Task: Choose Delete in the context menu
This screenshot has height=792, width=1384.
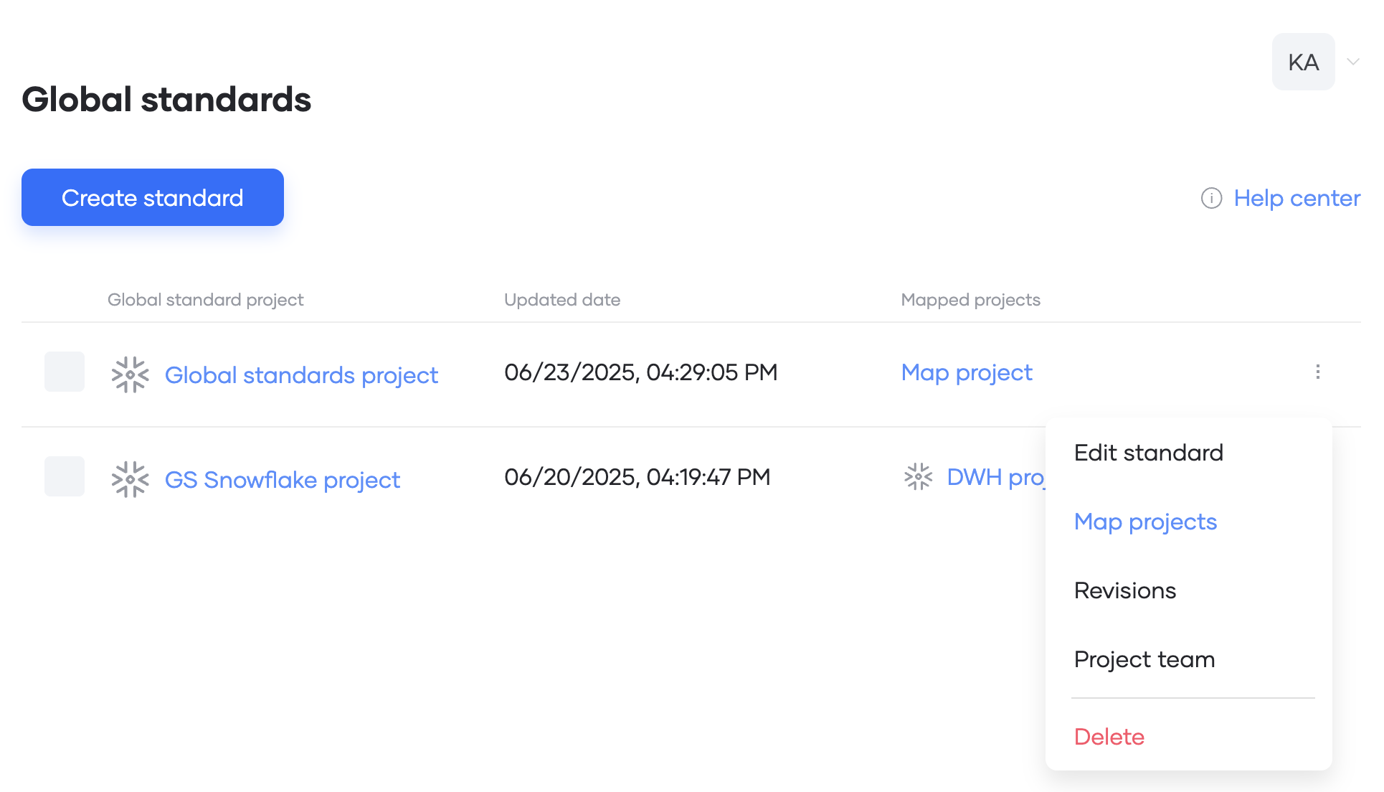Action: (x=1109, y=737)
